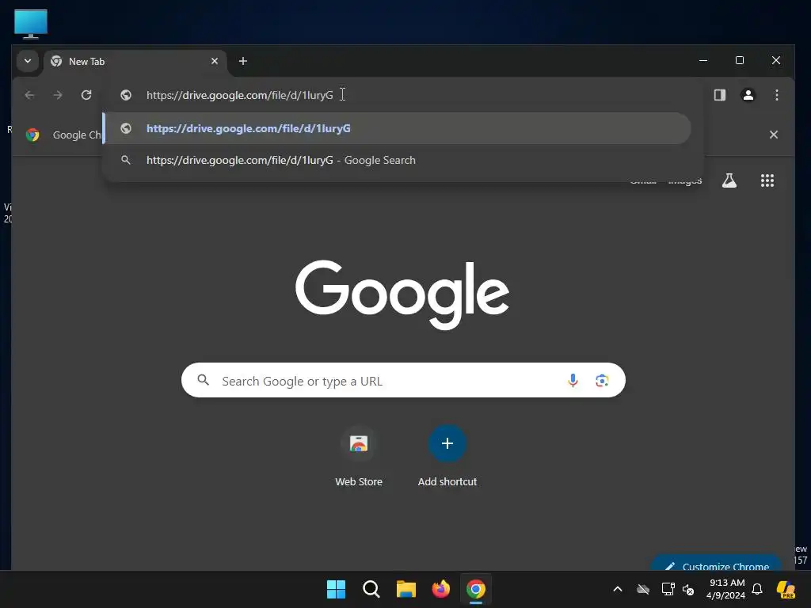Click the address bar URL text
The height and width of the screenshot is (608, 811).
tap(239, 95)
